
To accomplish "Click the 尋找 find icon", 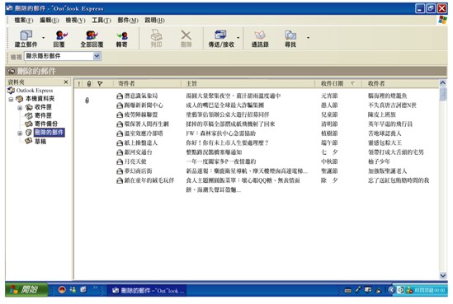I will [x=290, y=35].
